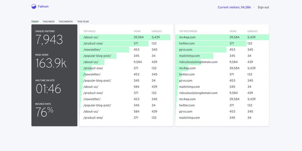Click the Fathom logo icon
The width and height of the screenshot is (302, 151).
(34, 6)
